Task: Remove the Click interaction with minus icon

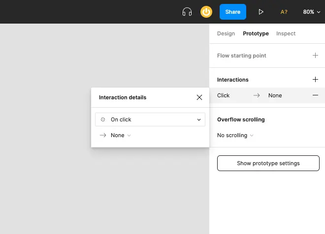Action: pos(315,95)
